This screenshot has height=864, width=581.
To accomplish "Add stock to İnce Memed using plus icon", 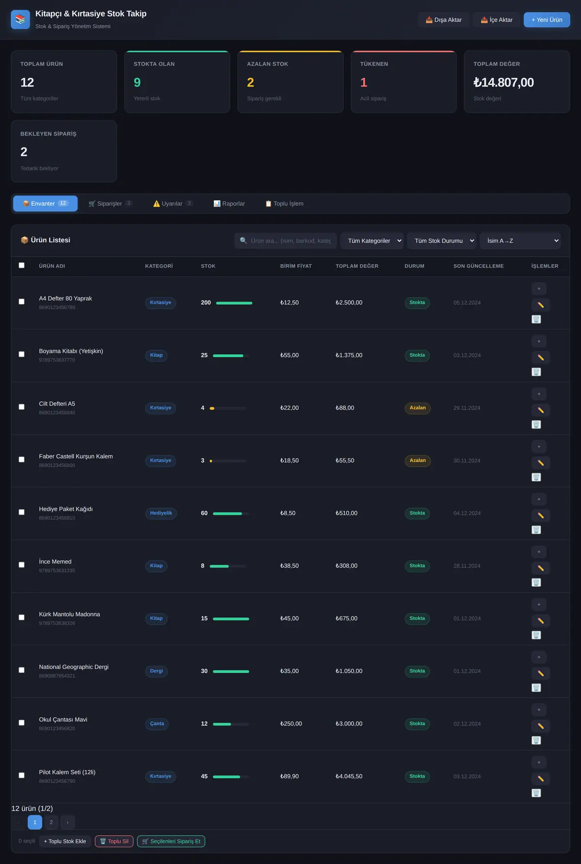I will pyautogui.click(x=539, y=552).
